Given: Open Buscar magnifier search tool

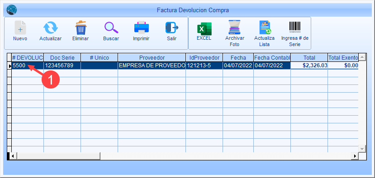Looking at the screenshot, I should pyautogui.click(x=111, y=28).
